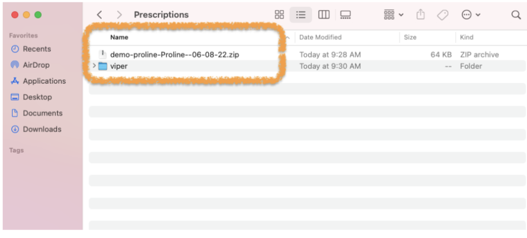Open the Downloads sidebar item

[x=42, y=129]
